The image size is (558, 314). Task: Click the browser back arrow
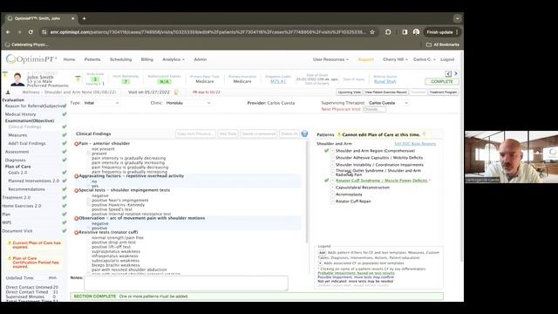(8, 32)
